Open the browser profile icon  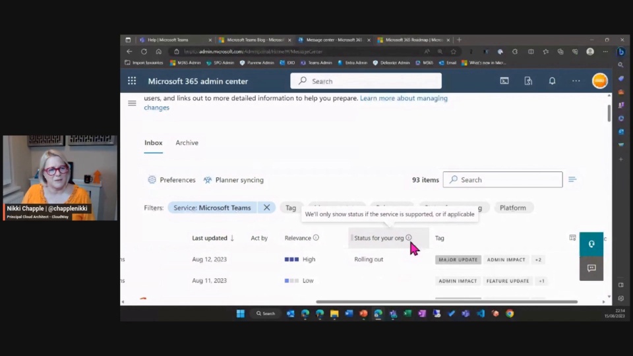590,51
